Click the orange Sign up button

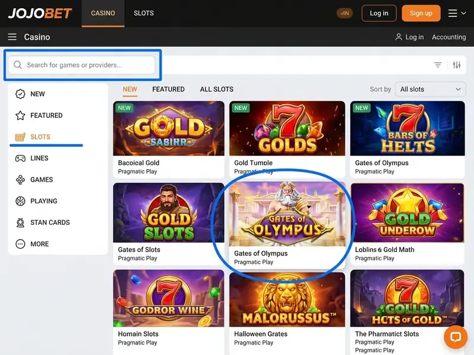pyautogui.click(x=421, y=13)
